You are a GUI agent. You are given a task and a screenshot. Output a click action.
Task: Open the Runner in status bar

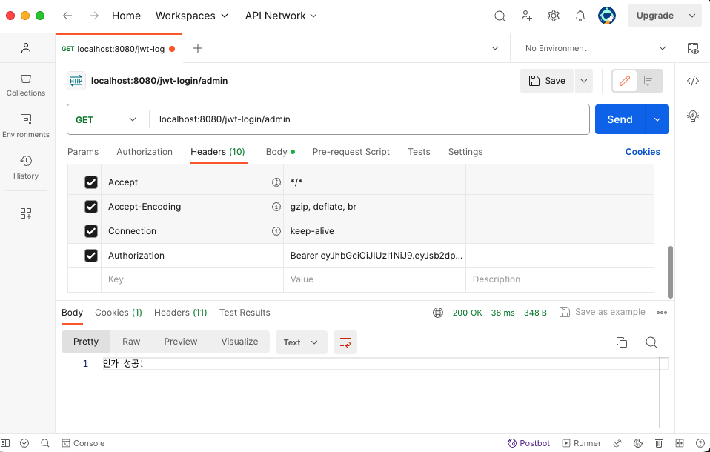[582, 443]
